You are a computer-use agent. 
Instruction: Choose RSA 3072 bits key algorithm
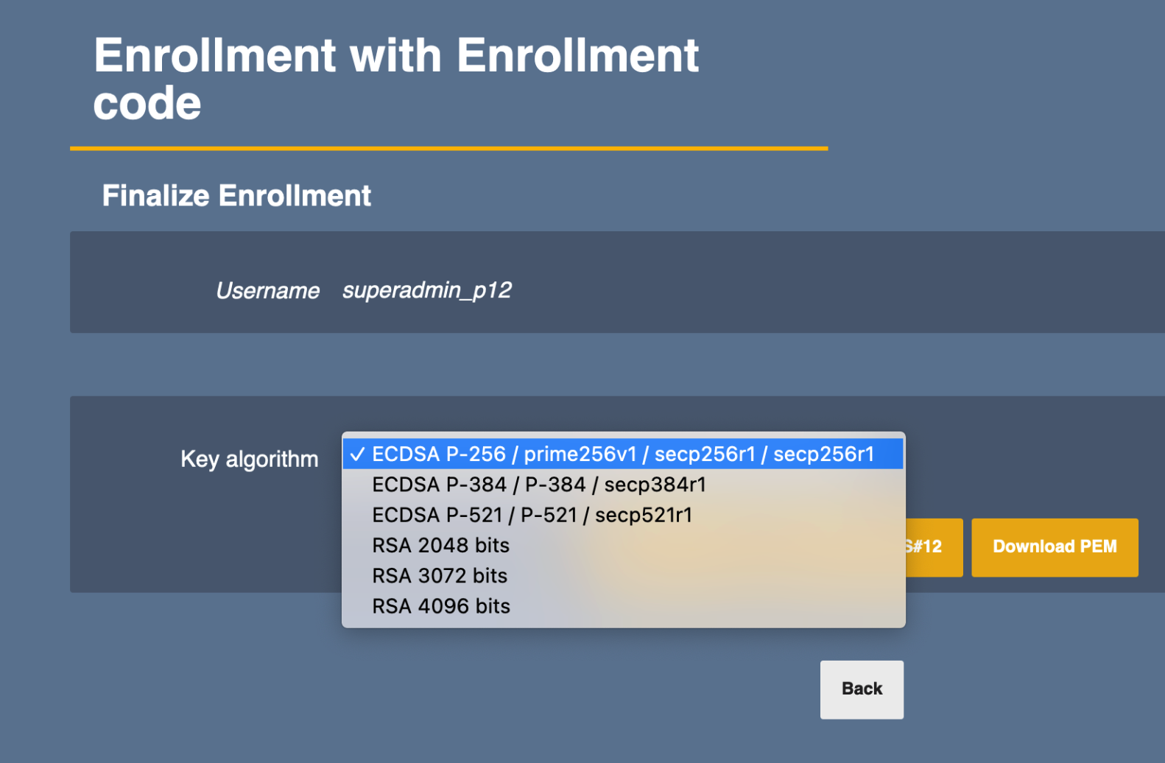click(440, 575)
